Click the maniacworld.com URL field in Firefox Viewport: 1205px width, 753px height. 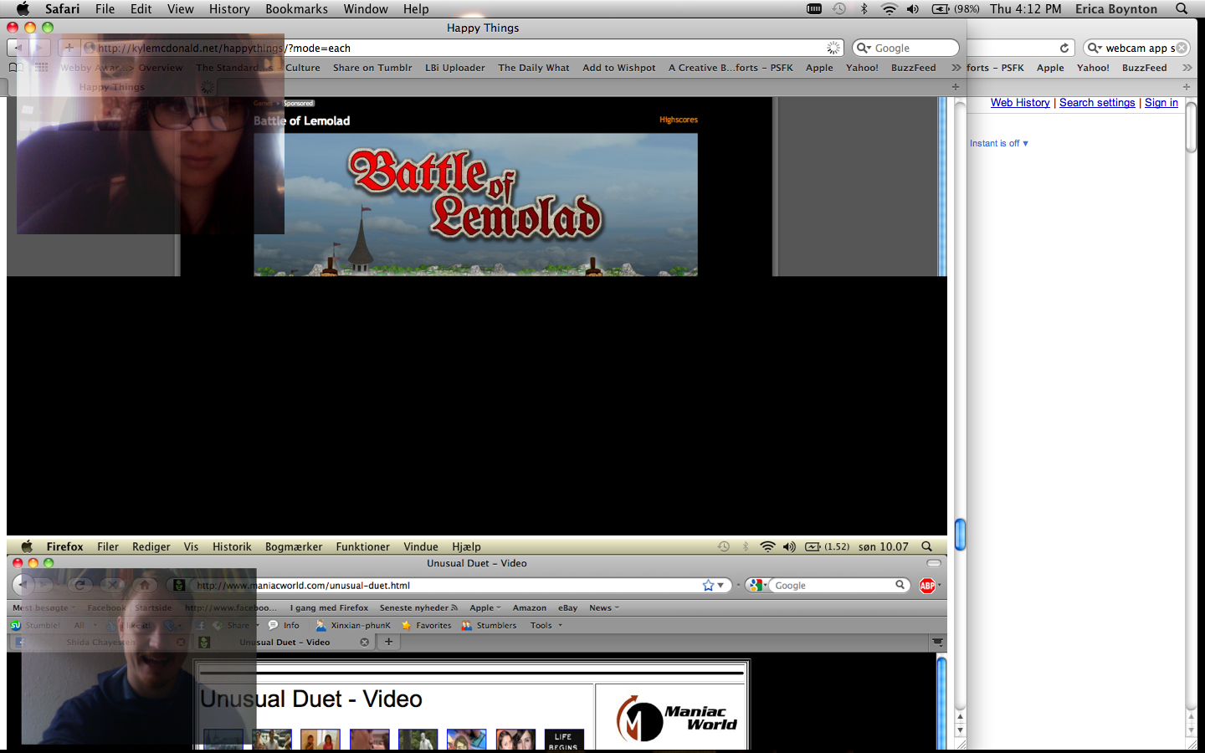click(452, 586)
